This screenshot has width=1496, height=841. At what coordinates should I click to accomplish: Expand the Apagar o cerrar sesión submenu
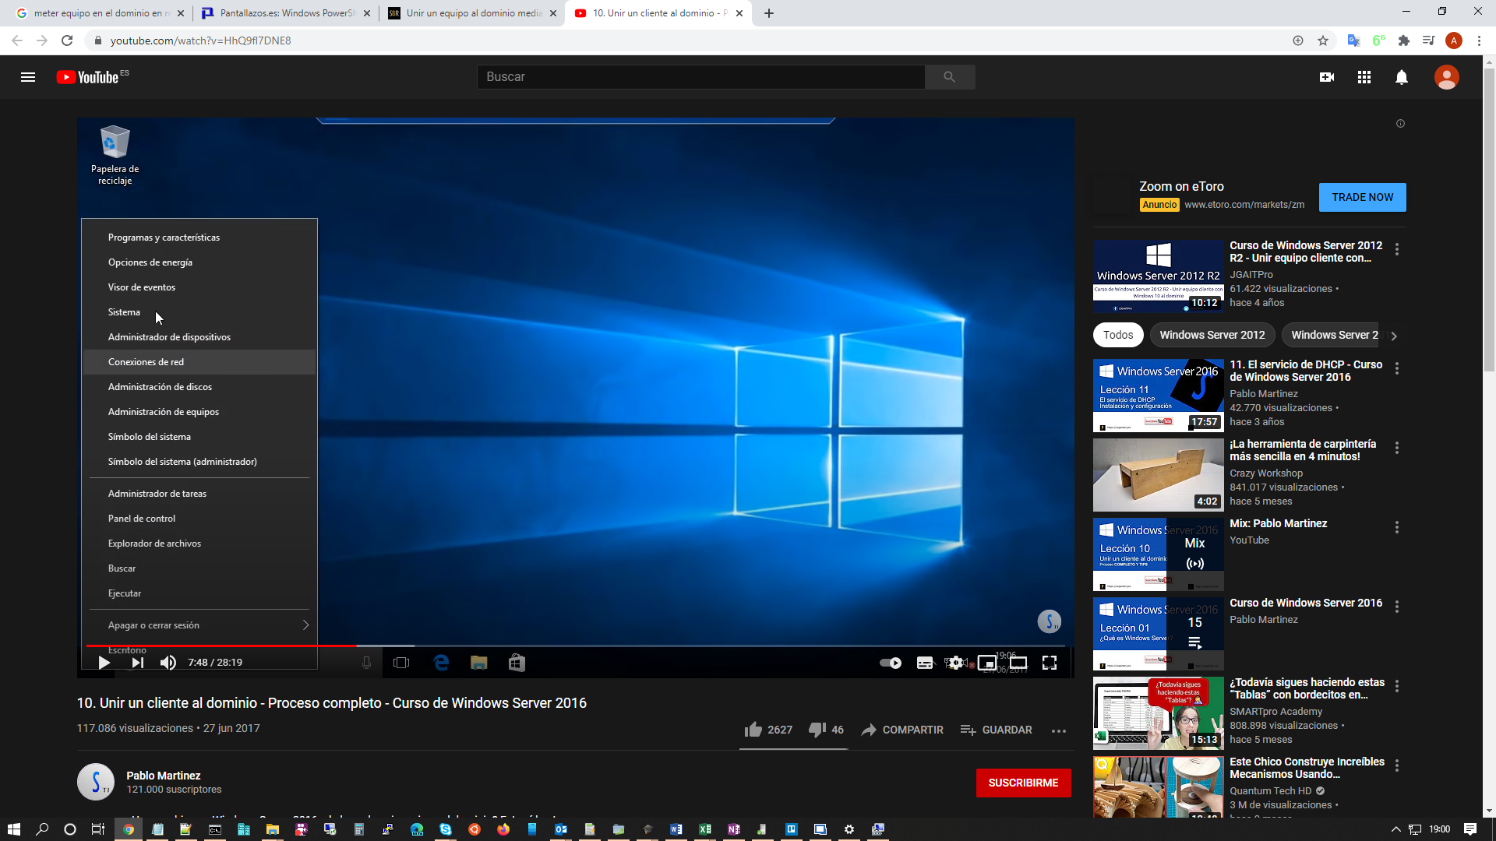coord(305,625)
